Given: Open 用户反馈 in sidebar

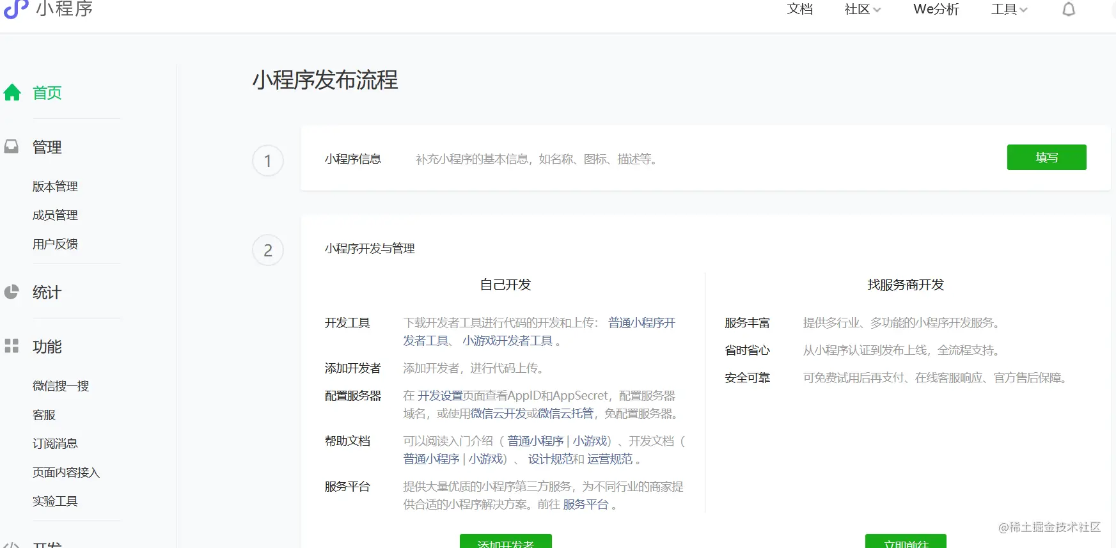Looking at the screenshot, I should click(55, 244).
